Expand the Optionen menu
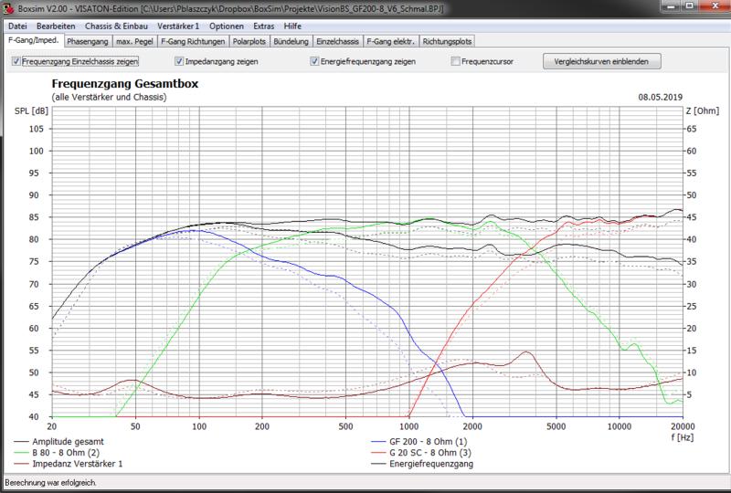The image size is (731, 493). coord(226,26)
